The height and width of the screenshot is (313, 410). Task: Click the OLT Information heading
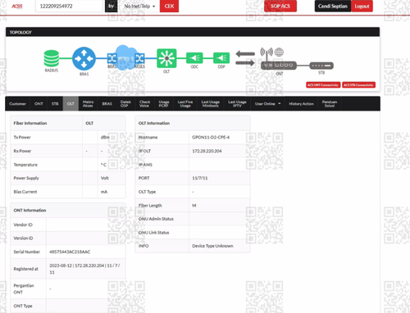tap(154, 123)
